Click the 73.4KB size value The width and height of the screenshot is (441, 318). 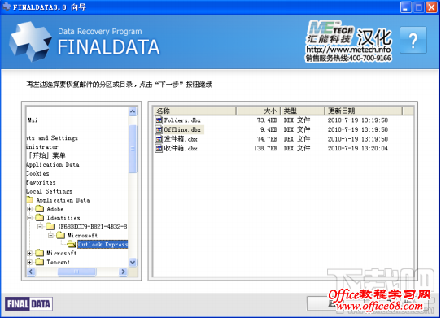pos(267,120)
